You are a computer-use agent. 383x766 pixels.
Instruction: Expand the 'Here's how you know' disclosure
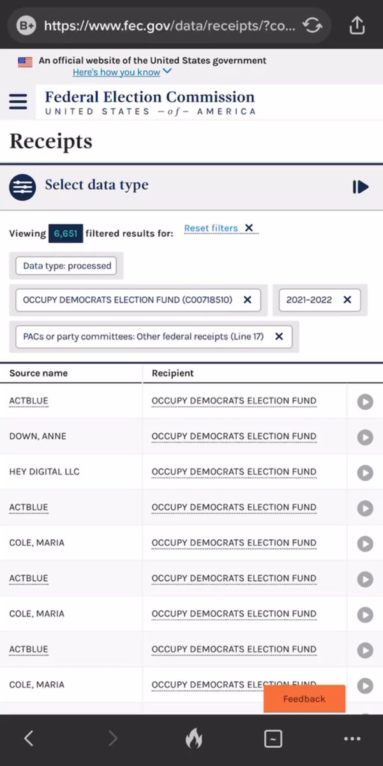point(122,72)
